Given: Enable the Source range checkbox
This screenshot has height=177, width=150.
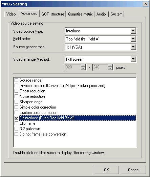Looking at the screenshot, I should click(17, 80).
